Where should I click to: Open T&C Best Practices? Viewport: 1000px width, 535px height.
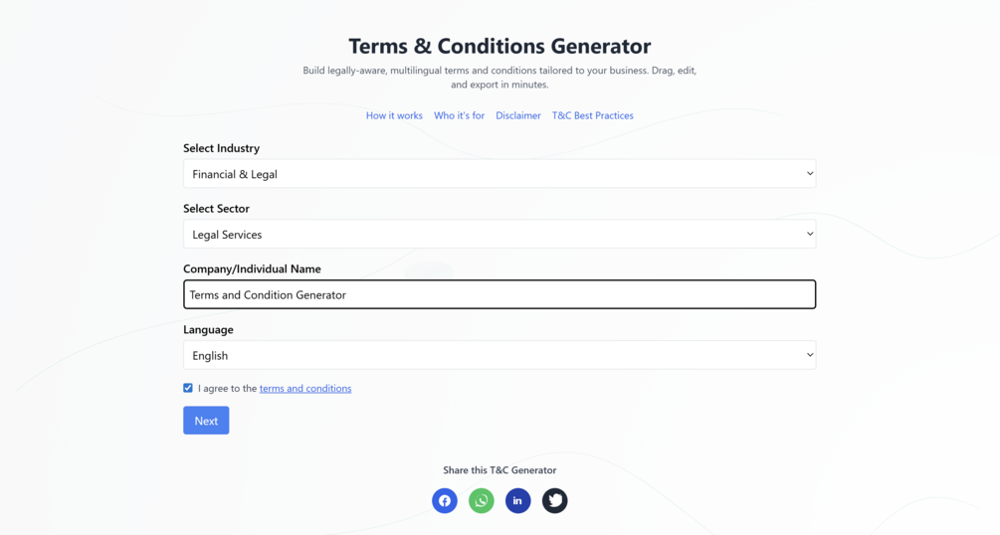(592, 115)
